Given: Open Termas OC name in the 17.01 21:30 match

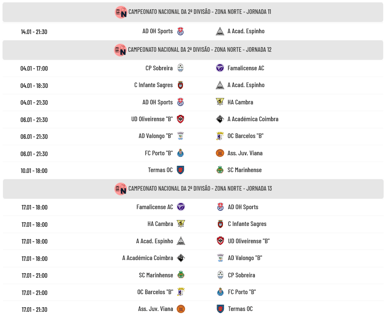Looking at the screenshot, I should [240, 309].
